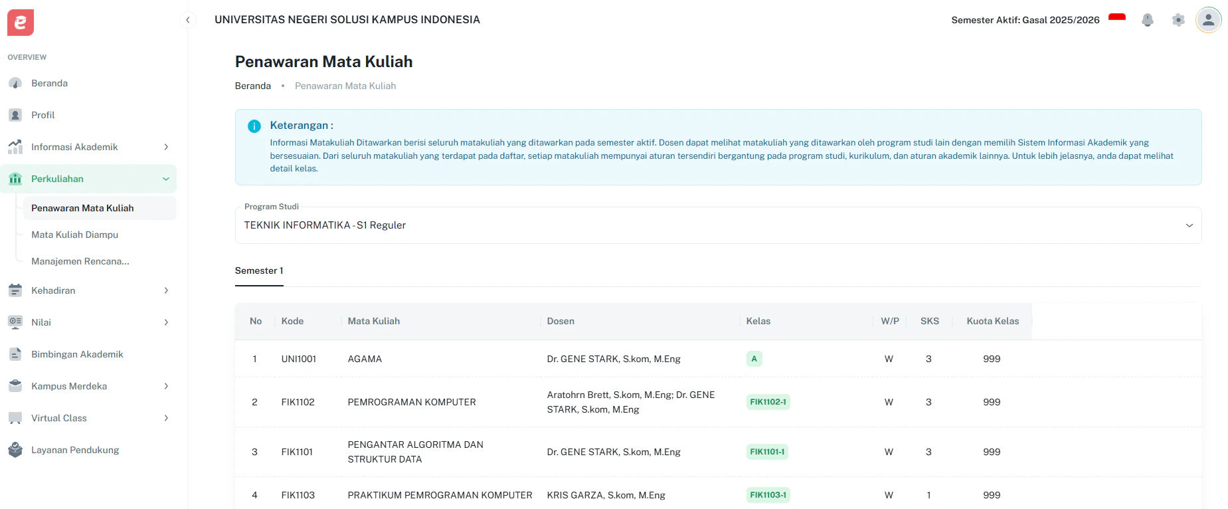The height and width of the screenshot is (509, 1228).
Task: Expand Informasi Akademik submenu chevron
Action: coord(166,147)
